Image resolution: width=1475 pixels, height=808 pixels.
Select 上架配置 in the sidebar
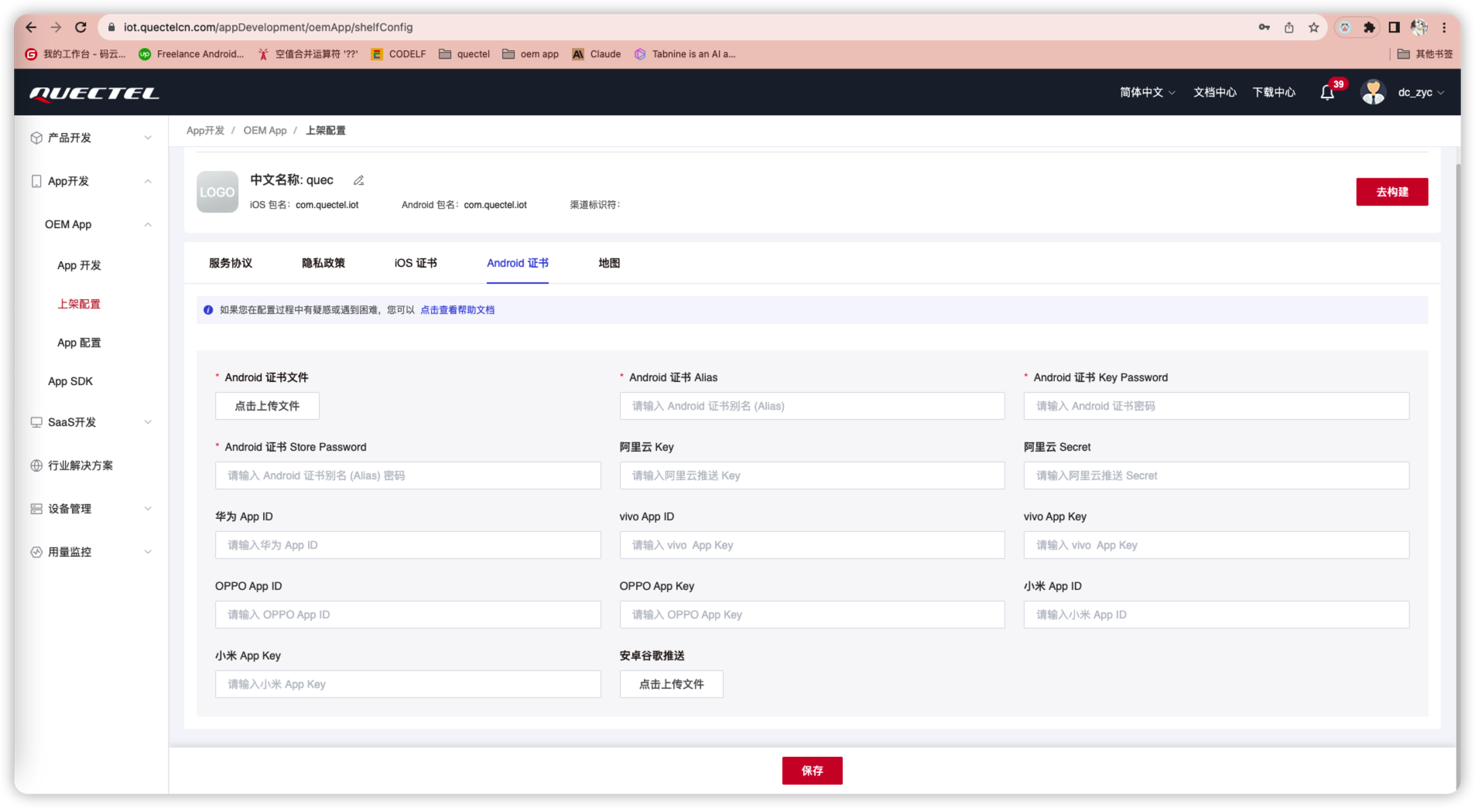pos(79,304)
